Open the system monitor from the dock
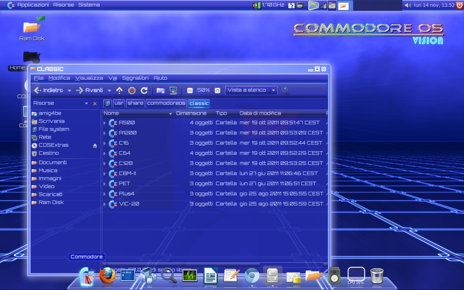 click(x=190, y=276)
